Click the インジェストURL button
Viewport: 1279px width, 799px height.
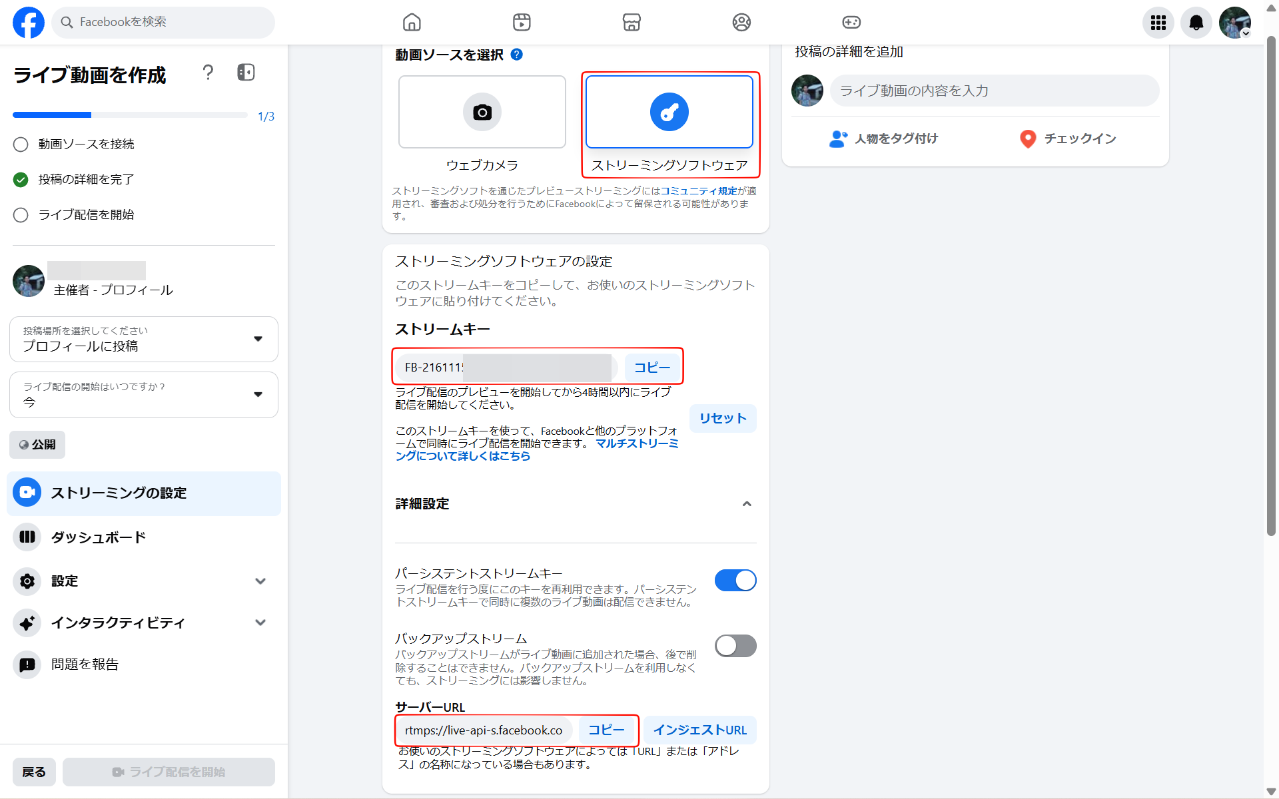[x=699, y=730]
